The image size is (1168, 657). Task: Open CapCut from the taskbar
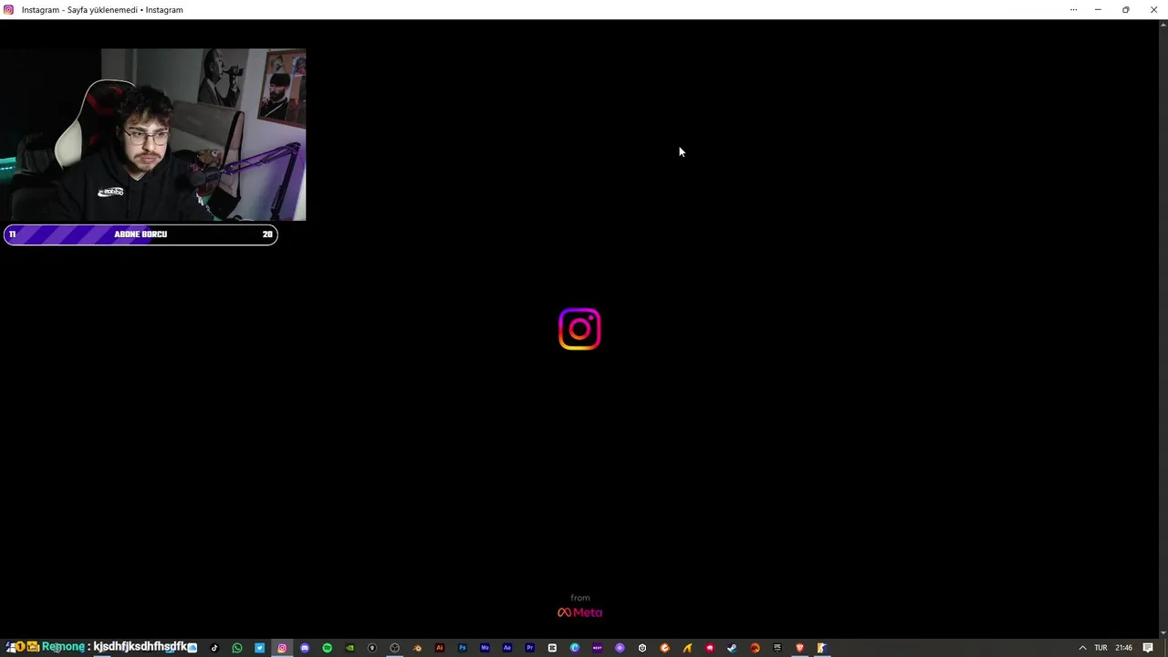[x=552, y=648]
